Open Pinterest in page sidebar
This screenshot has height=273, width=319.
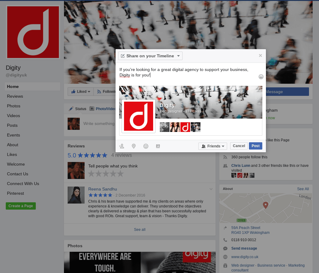15,194
